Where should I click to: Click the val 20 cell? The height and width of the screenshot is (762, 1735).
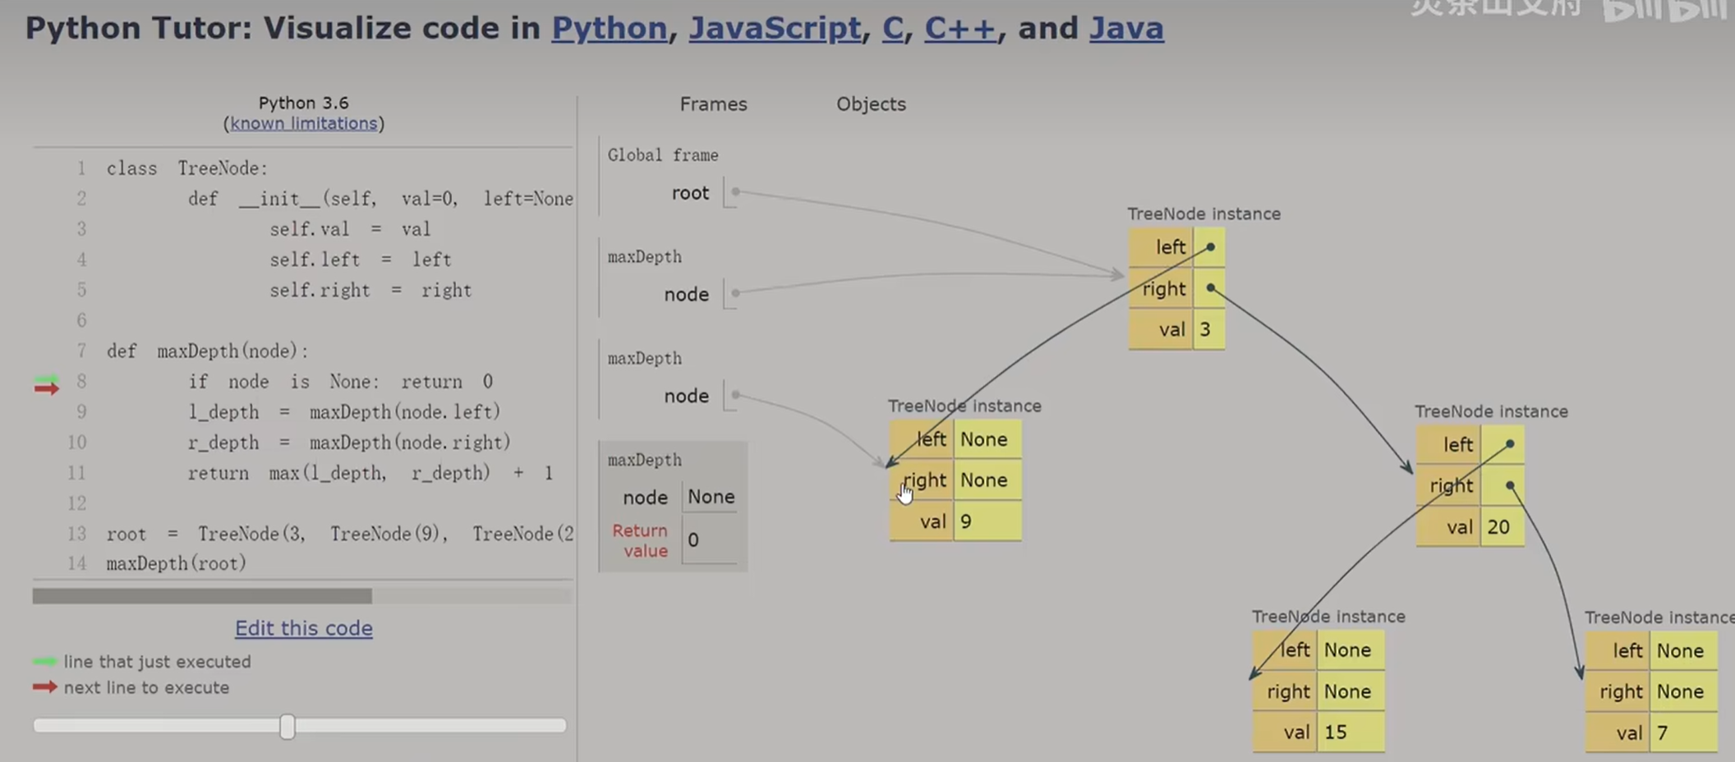pos(1503,527)
